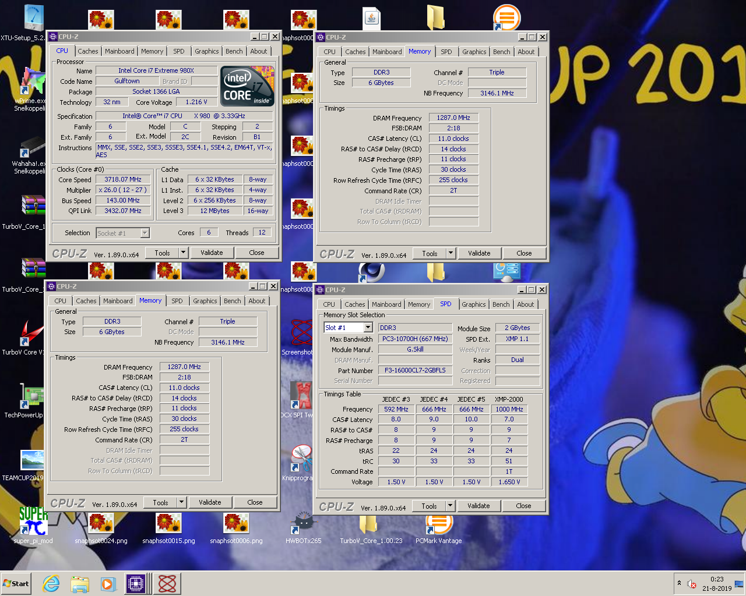Launch the wPrime.exe shortcut icon

[x=34, y=81]
